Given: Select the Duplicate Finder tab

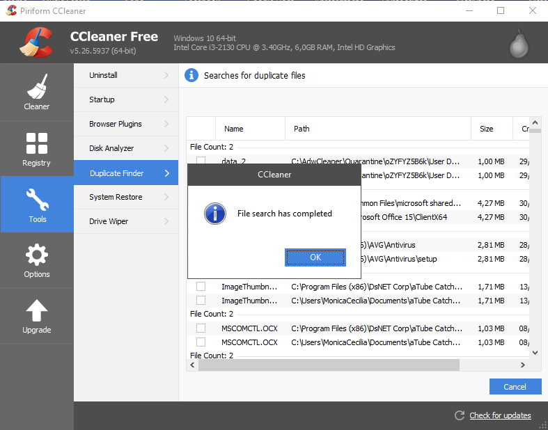Looking at the screenshot, I should click(x=126, y=173).
